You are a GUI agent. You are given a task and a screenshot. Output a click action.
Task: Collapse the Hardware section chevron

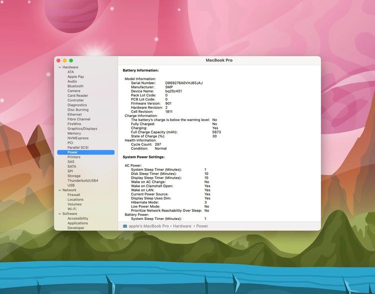[59, 67]
